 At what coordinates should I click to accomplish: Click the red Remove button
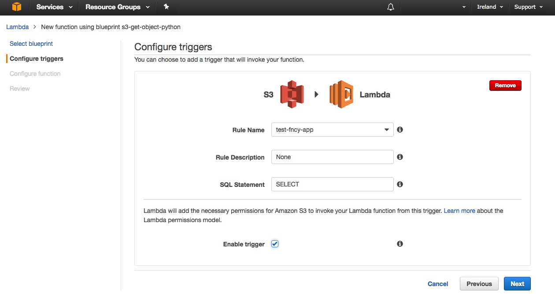(505, 86)
